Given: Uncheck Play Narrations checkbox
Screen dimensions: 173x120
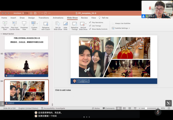Looking at the screenshot, I should pyautogui.click(x=90, y=23).
